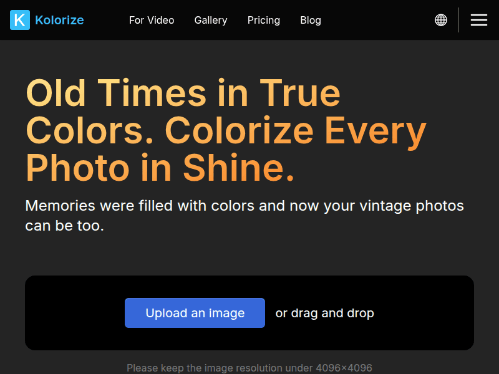Click the Upload an image button
The height and width of the screenshot is (374, 499).
tap(195, 313)
